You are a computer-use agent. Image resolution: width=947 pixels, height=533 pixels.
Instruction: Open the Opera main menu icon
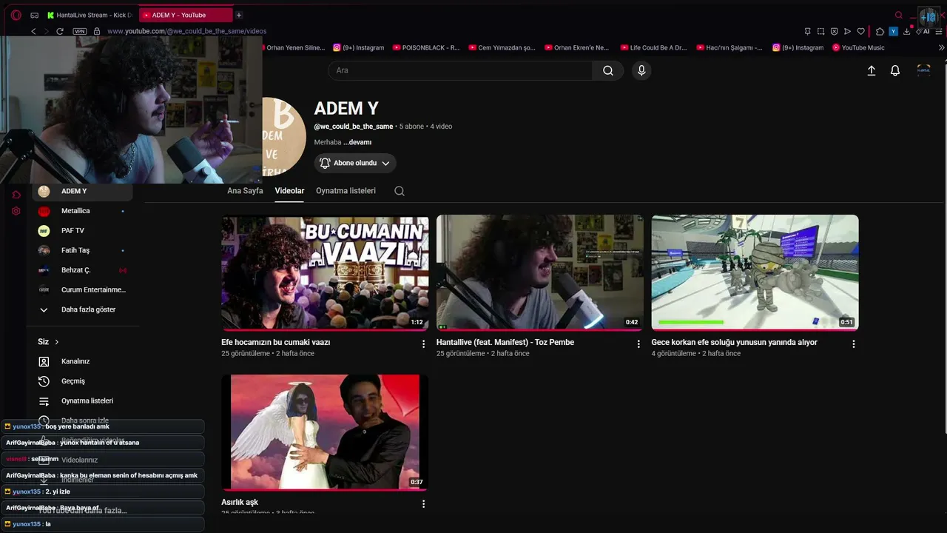16,15
